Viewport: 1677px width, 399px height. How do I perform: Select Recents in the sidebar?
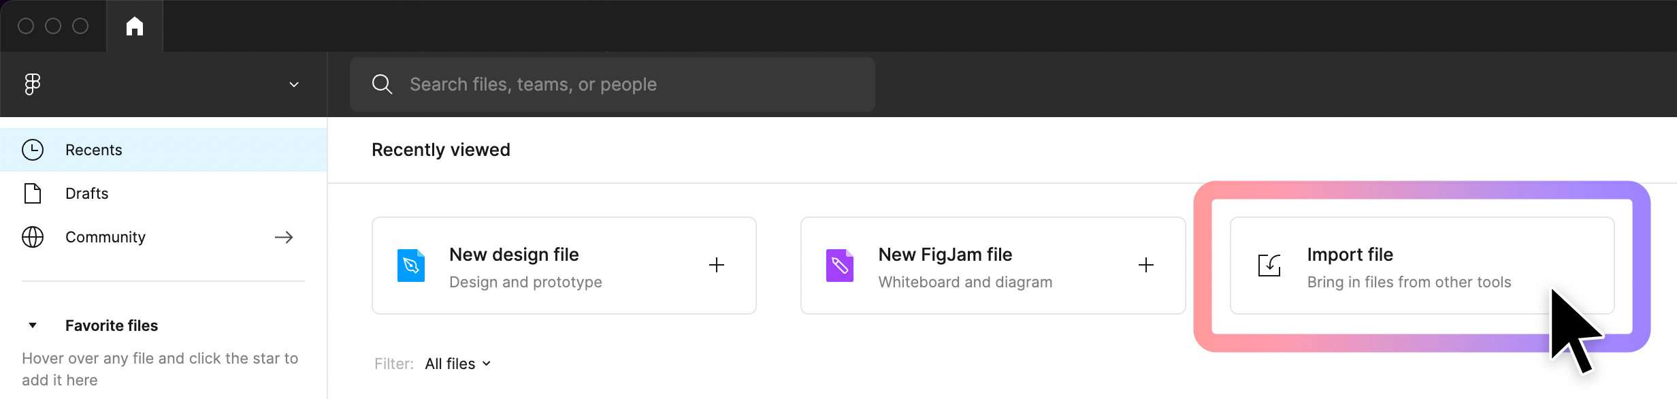pos(163,150)
